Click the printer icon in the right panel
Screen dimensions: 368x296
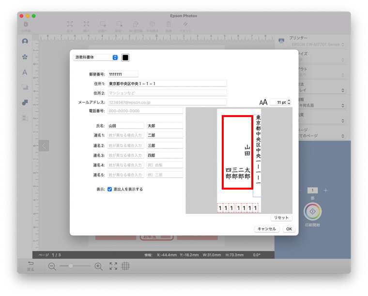point(281,41)
